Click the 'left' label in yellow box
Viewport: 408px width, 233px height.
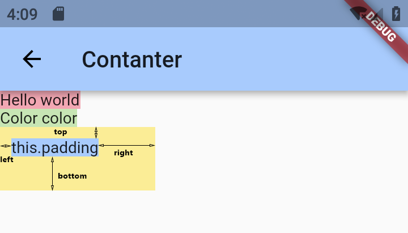[7, 159]
